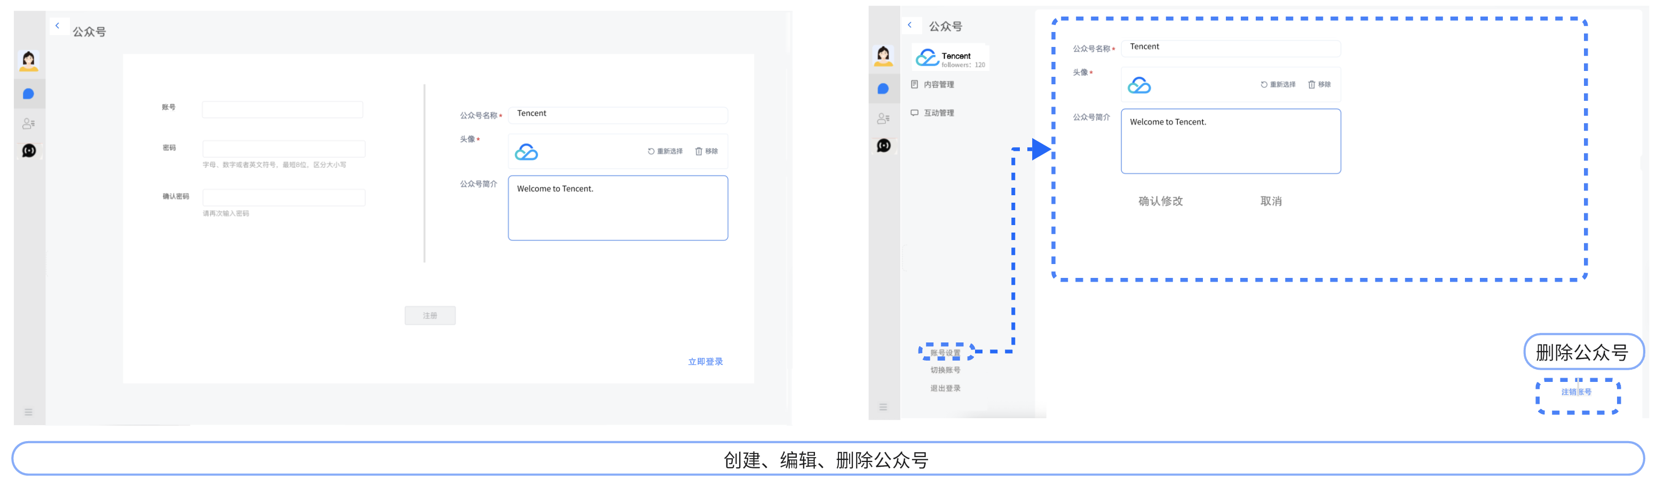Open 内容管理 in the navigation
The height and width of the screenshot is (495, 1664).
coord(933,84)
